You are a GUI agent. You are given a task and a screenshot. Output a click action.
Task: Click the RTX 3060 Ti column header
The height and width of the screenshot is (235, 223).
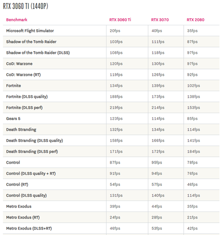click(120, 20)
